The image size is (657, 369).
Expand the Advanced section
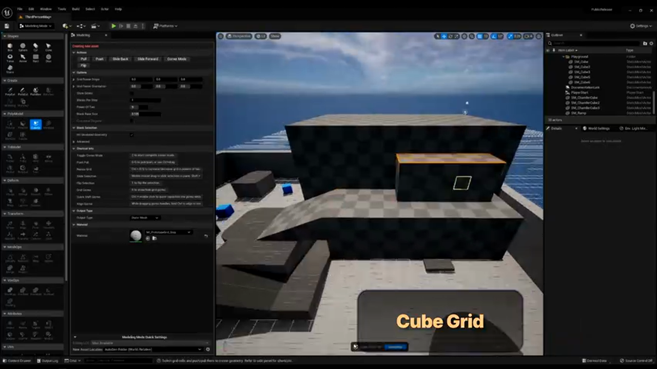(x=83, y=141)
